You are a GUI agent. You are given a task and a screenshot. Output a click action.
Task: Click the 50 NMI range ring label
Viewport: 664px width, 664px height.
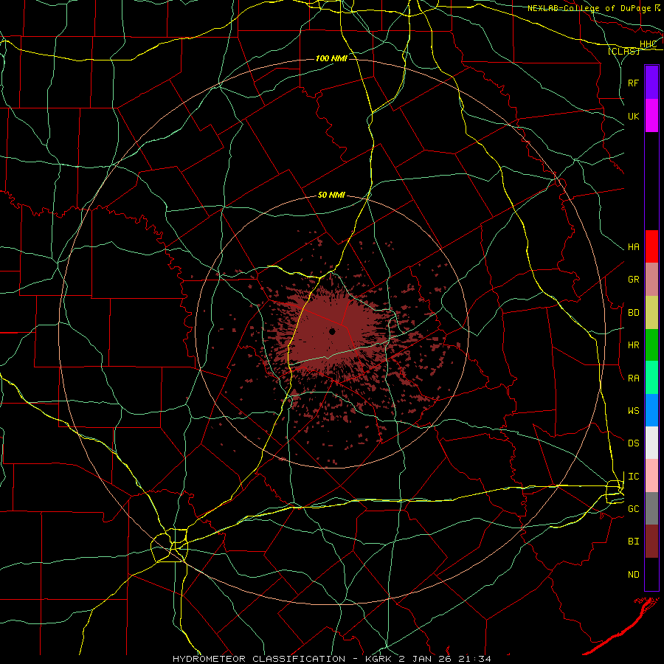pyautogui.click(x=331, y=196)
